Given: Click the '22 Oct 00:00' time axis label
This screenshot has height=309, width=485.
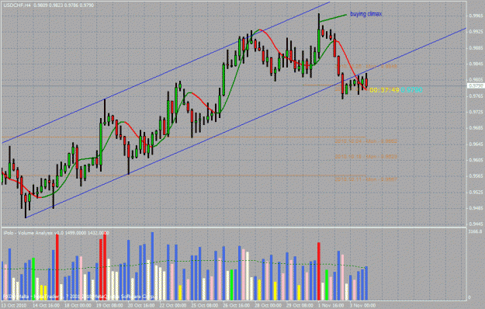Looking at the screenshot, I should [x=173, y=305].
